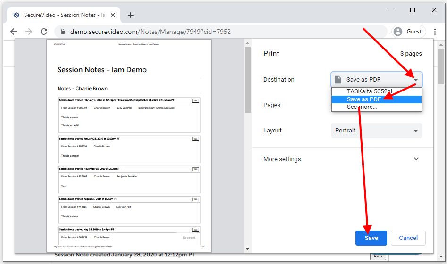
Task: Open the Layout Portrait dropdown
Action: tap(376, 131)
